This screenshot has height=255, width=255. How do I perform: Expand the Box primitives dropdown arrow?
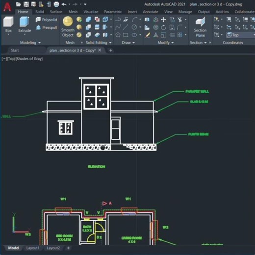[x=8, y=34]
